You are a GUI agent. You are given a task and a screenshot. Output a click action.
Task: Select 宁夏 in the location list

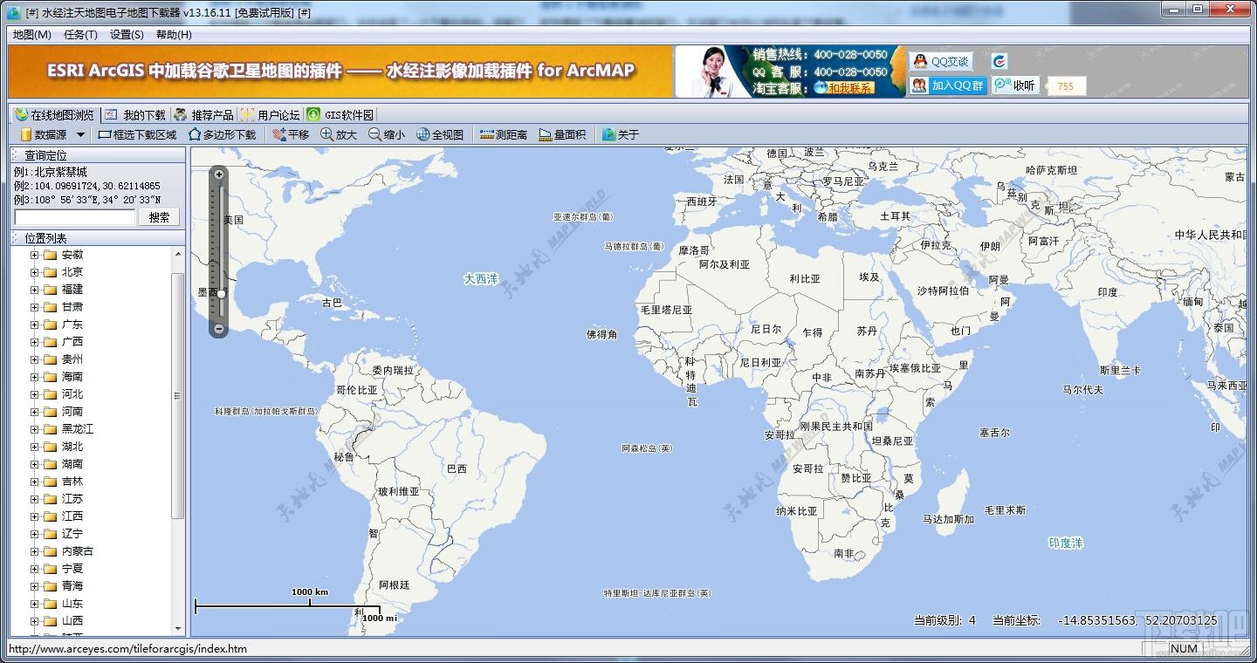click(72, 569)
